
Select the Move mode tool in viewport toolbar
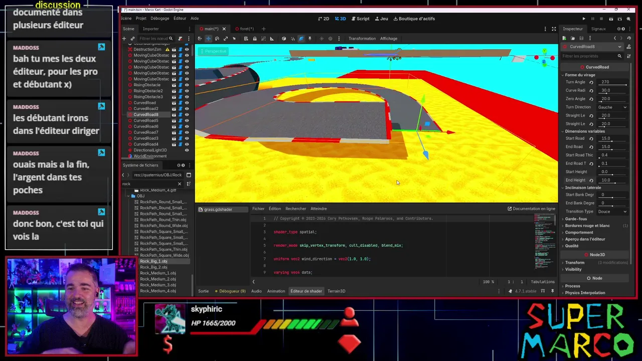[208, 39]
